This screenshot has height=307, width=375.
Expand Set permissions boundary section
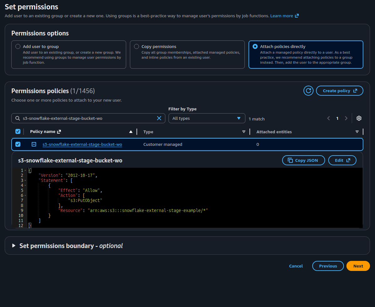coord(14,246)
